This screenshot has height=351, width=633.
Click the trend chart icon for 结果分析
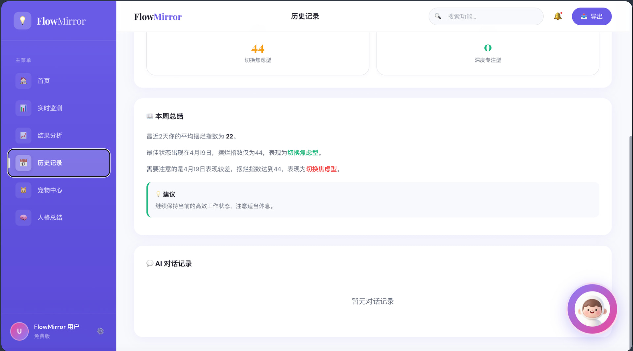point(23,136)
